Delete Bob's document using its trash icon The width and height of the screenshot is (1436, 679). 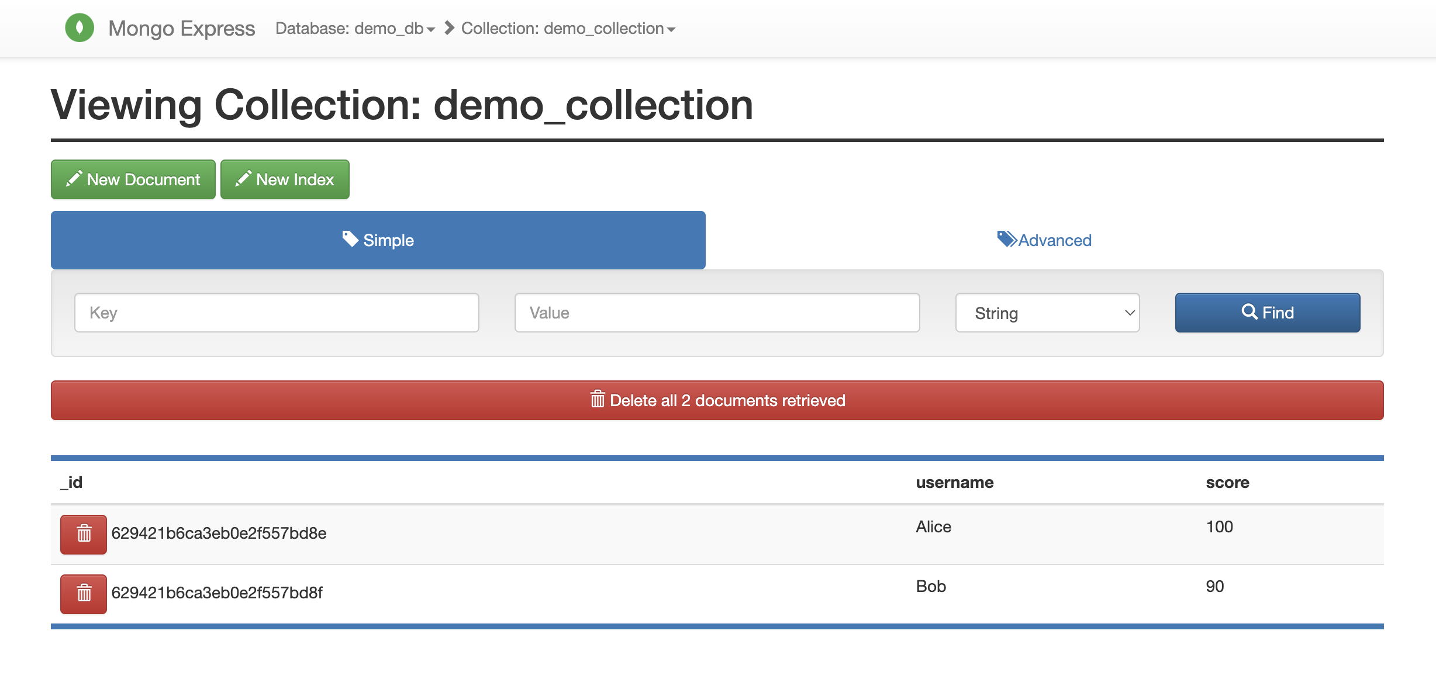[83, 593]
